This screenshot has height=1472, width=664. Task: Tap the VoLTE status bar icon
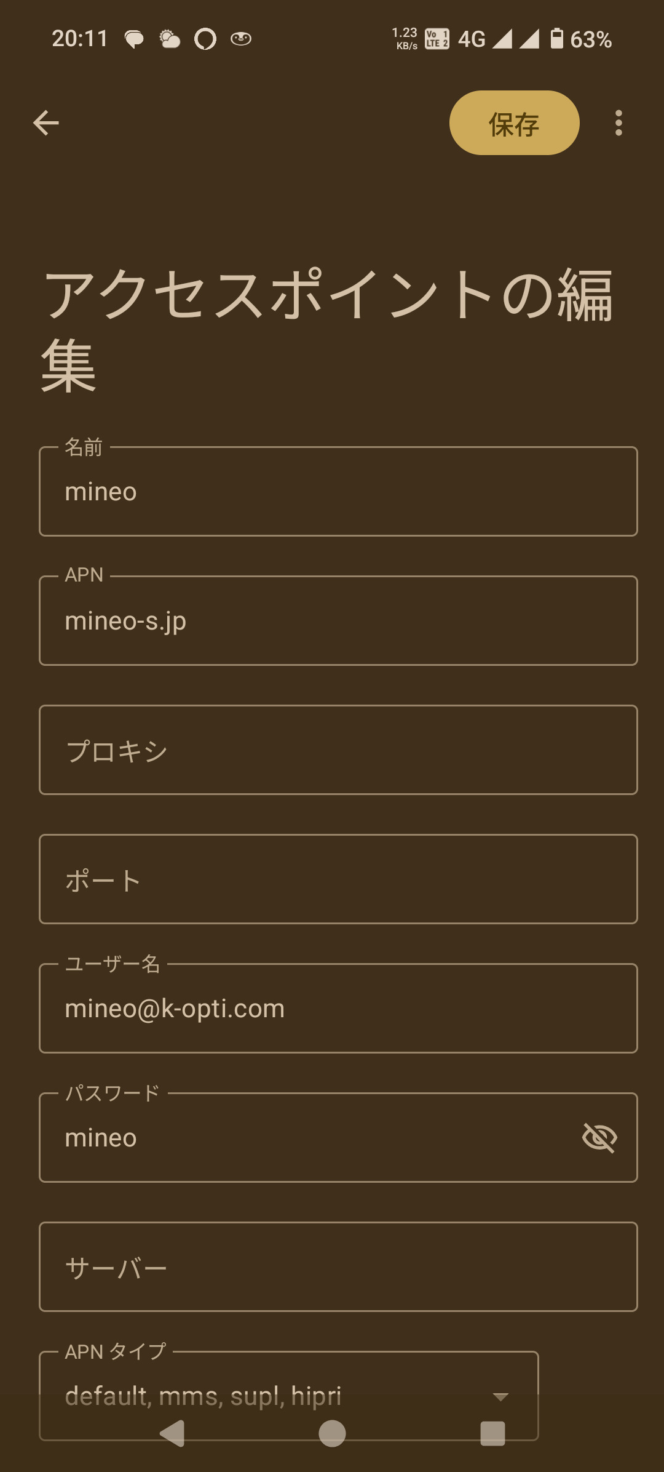(437, 39)
